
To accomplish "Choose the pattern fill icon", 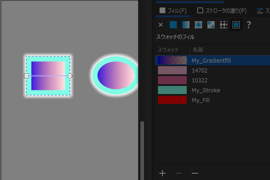I will pyautogui.click(x=224, y=25).
